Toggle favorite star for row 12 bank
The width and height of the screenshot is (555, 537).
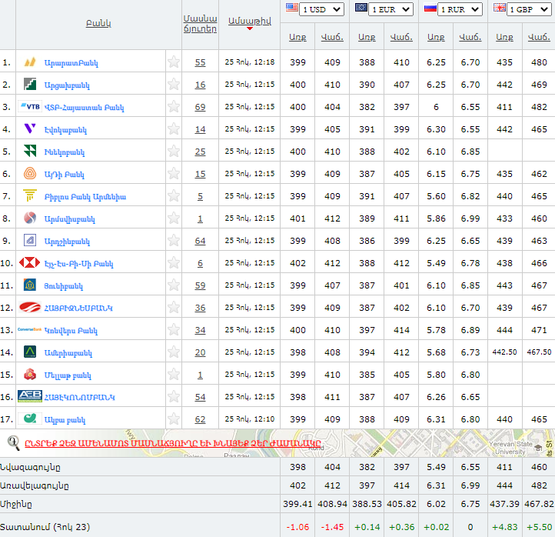[x=174, y=308]
